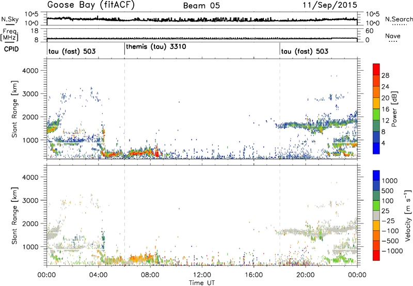Click the dashed 06:00 CPID boundary line in Power panel

pos(124,109)
